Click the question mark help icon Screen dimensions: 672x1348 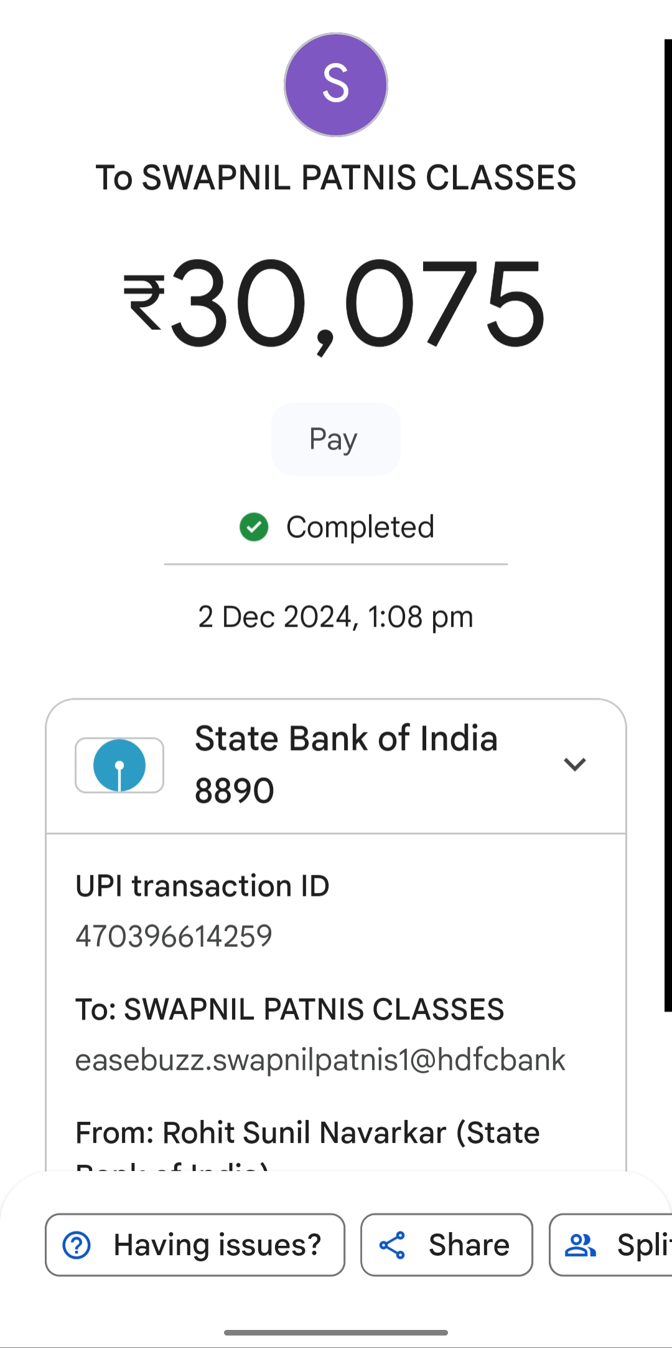[77, 1245]
